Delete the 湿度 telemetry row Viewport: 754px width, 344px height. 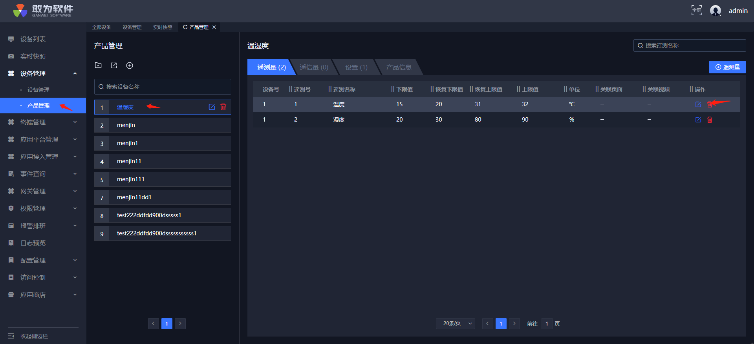tap(710, 120)
